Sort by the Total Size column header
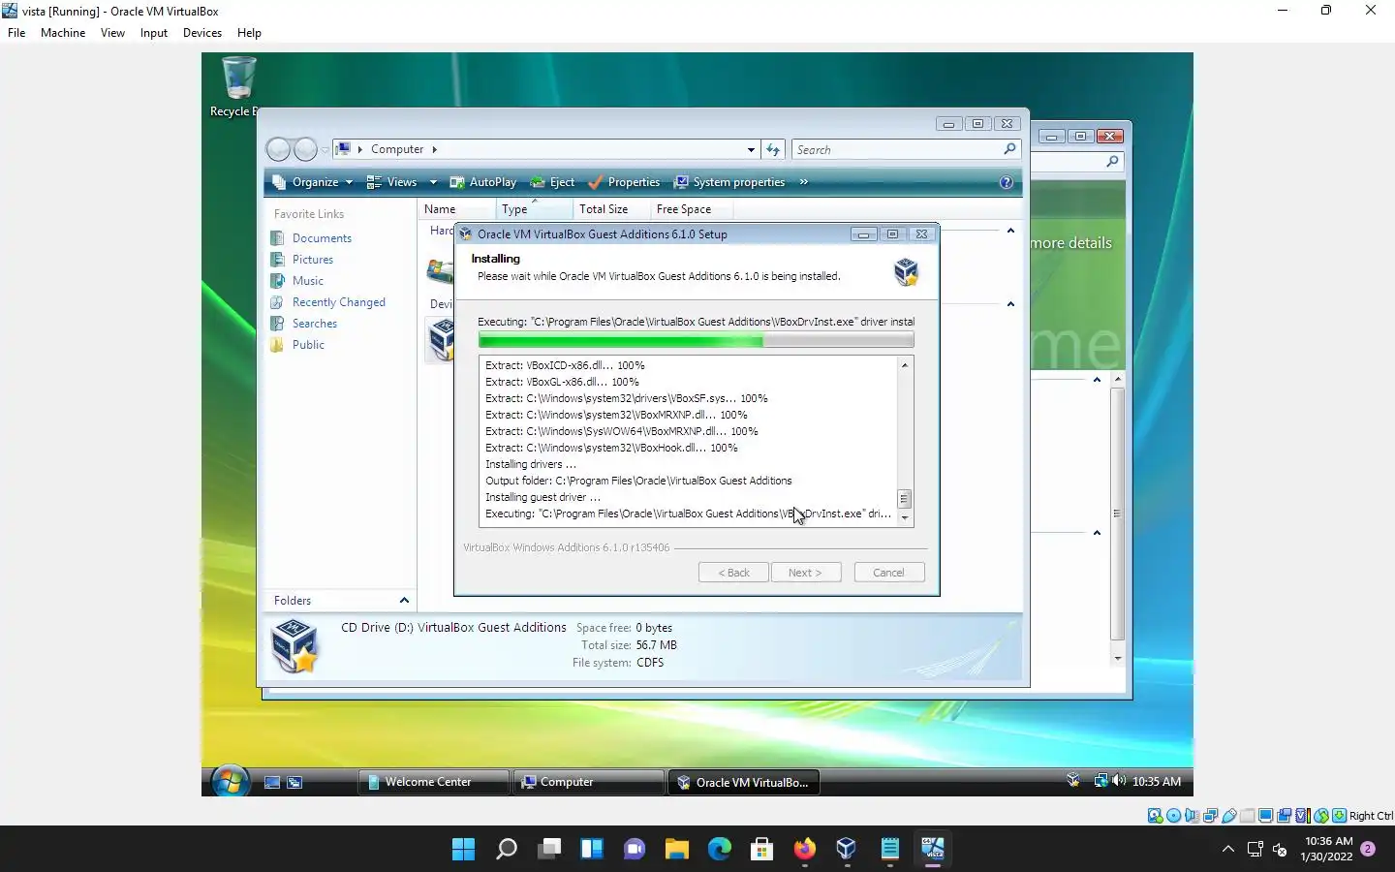The width and height of the screenshot is (1395, 872). pos(610,209)
